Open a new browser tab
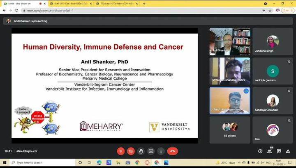This screenshot has height=168, width=296. tap(144, 4)
